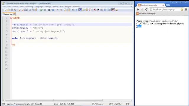Open the Edit menu
Viewport: 189px width, 106px height.
pos(9,6)
